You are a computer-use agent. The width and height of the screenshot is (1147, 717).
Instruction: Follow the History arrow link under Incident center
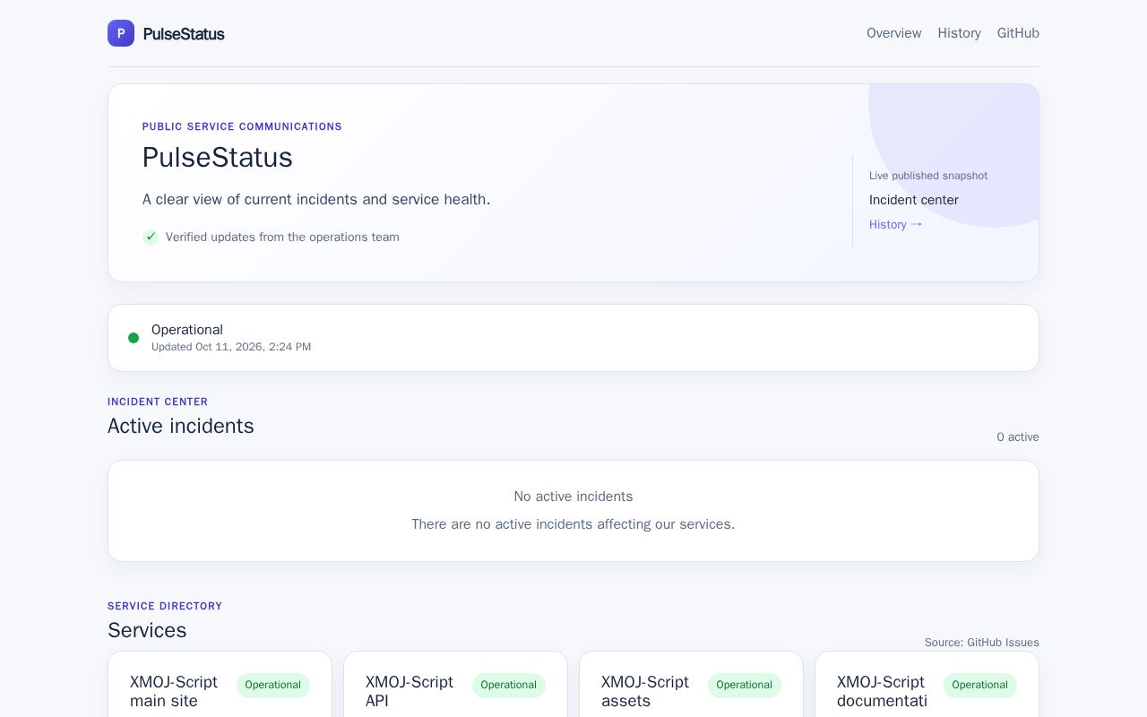coord(895,224)
